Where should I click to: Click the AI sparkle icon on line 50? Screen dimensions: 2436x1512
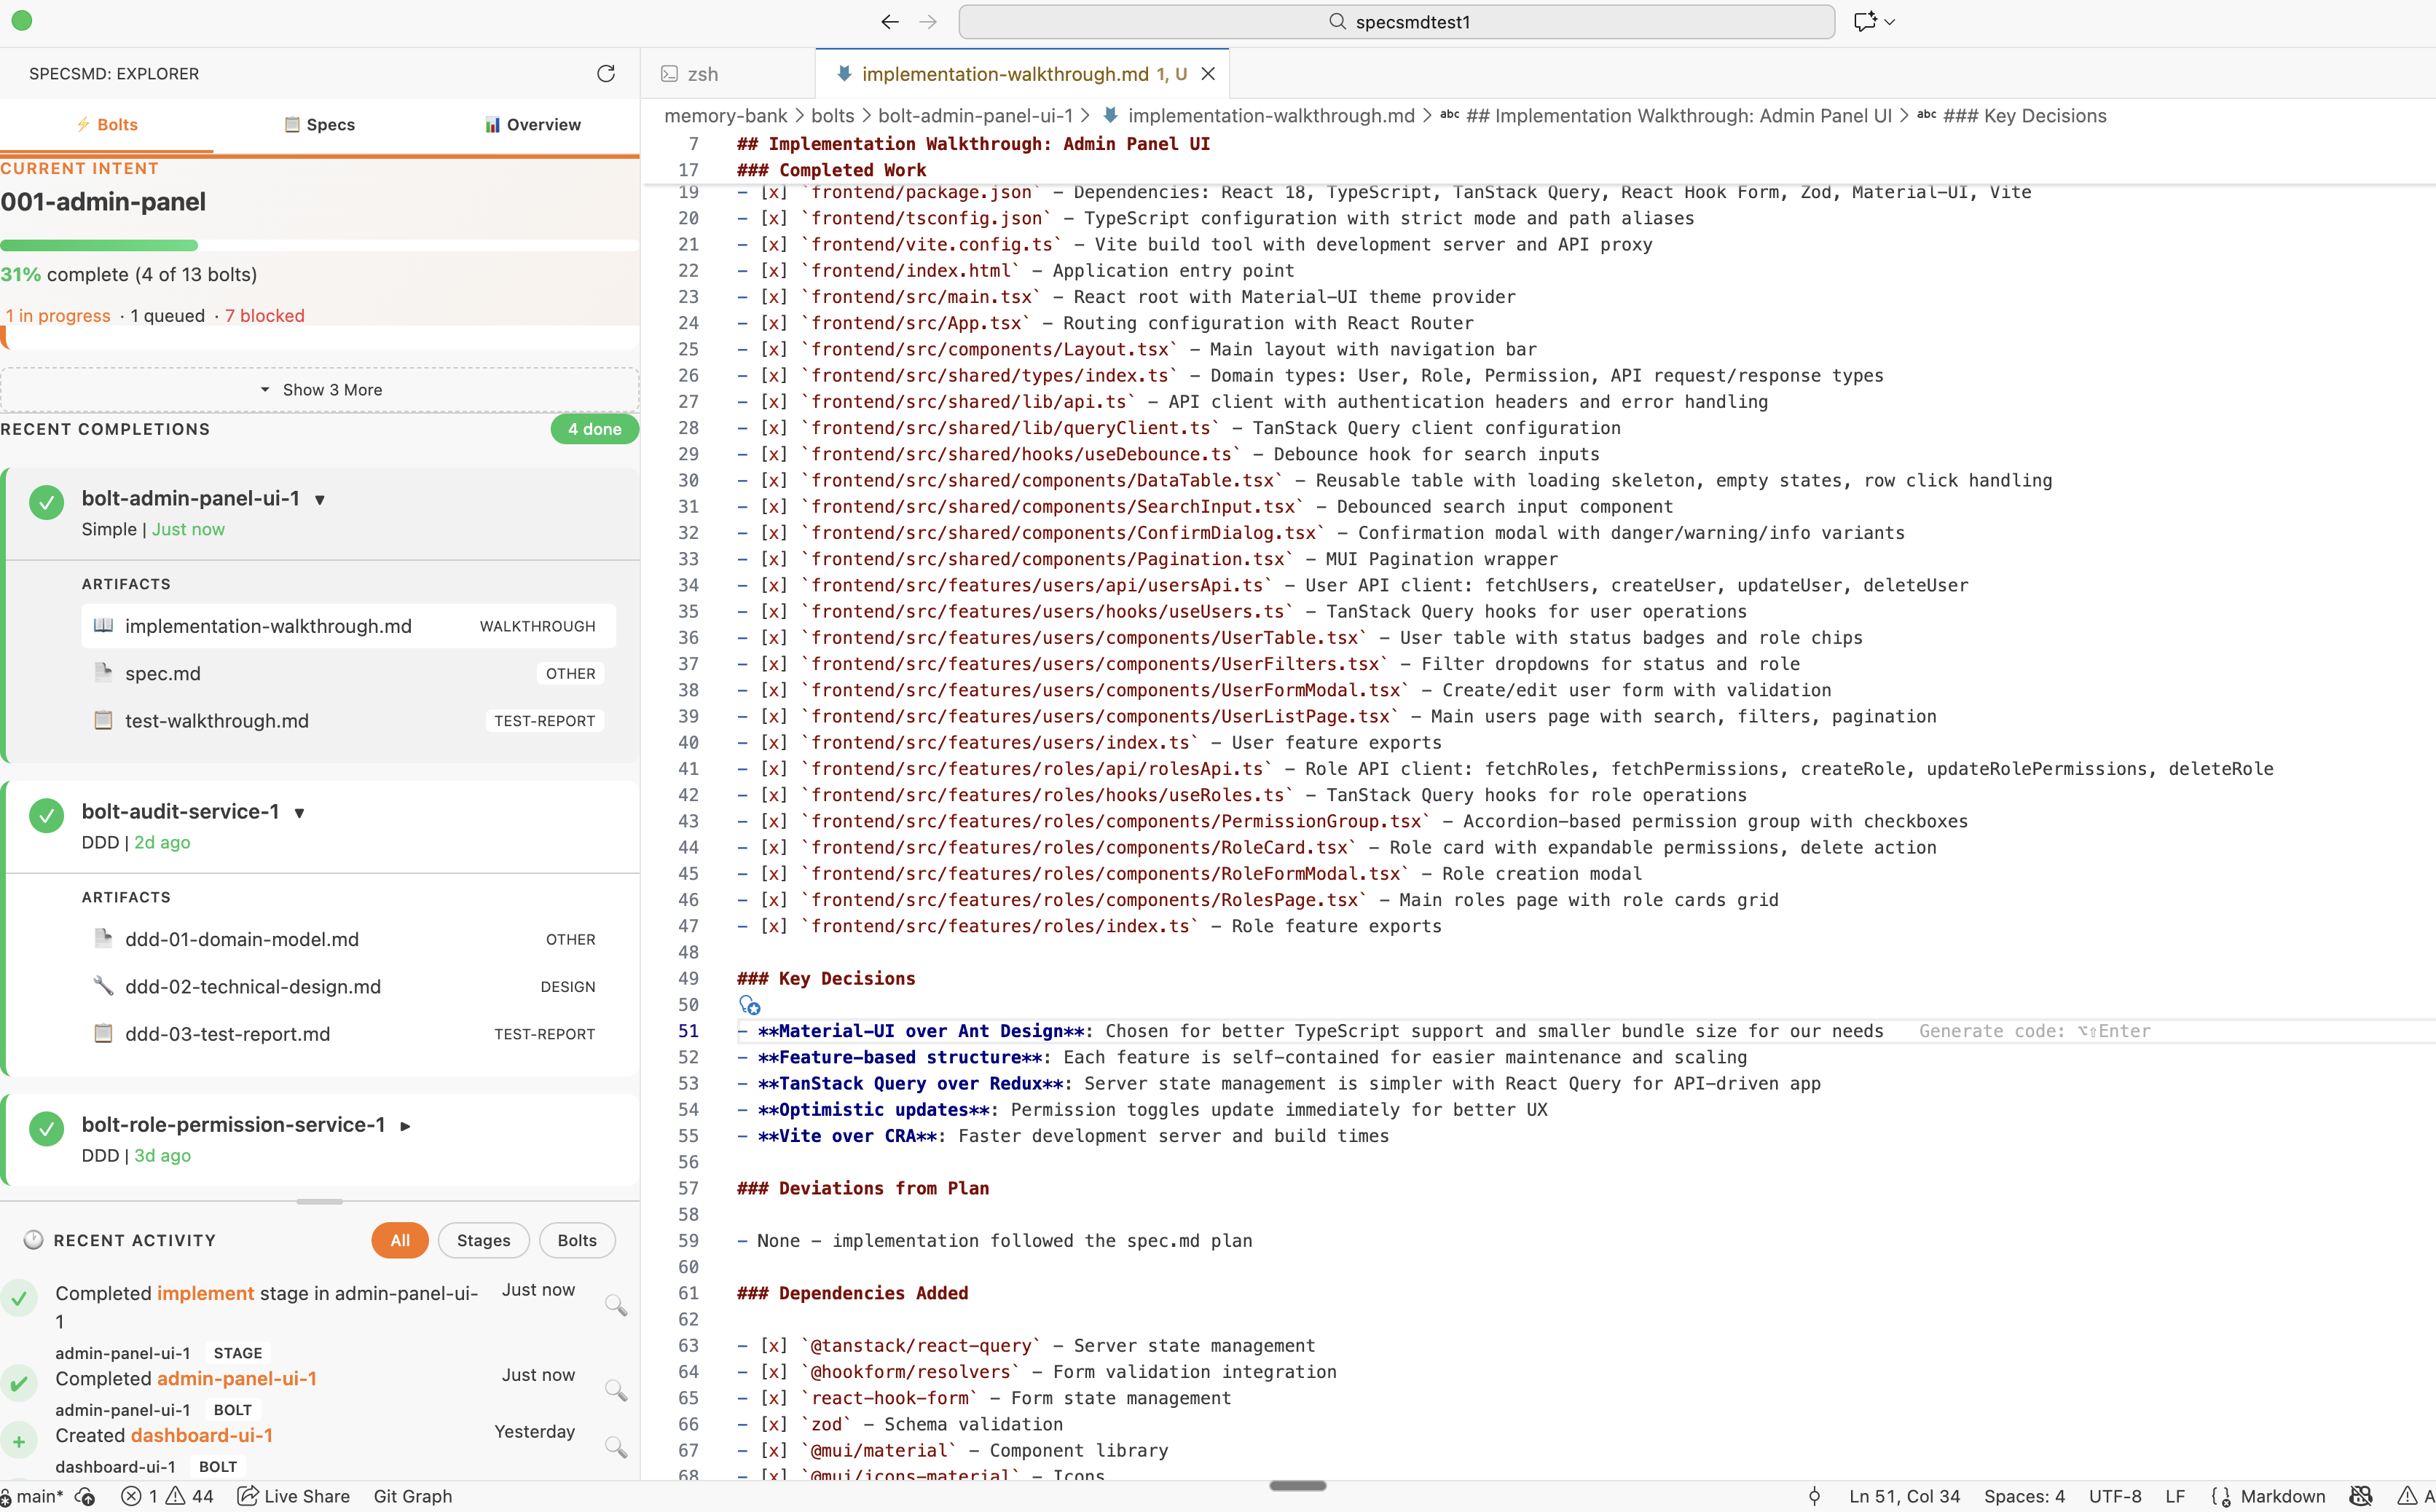750,1005
